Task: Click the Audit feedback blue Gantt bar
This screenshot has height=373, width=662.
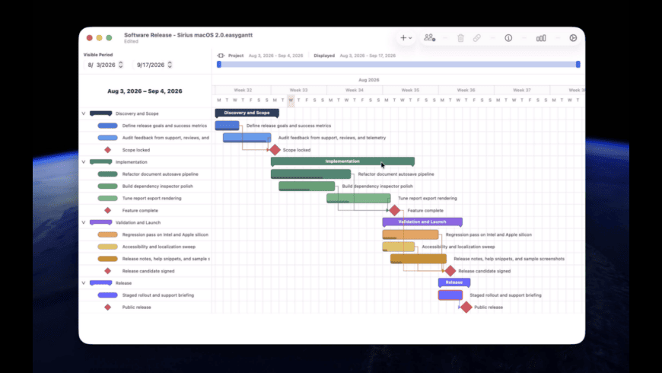Action: tap(247, 138)
